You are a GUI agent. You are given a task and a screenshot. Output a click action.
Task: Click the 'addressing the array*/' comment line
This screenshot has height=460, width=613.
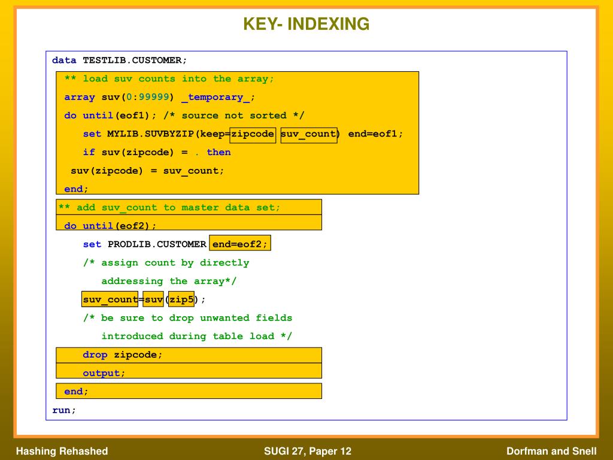point(169,281)
